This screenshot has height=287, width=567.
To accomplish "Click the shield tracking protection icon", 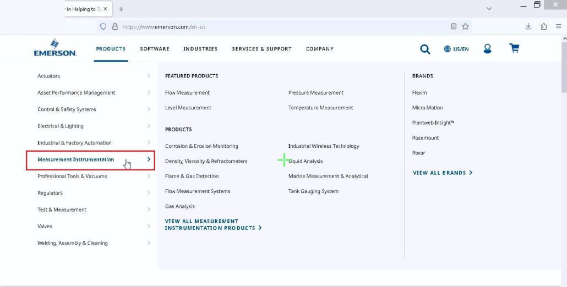I will point(103,27).
